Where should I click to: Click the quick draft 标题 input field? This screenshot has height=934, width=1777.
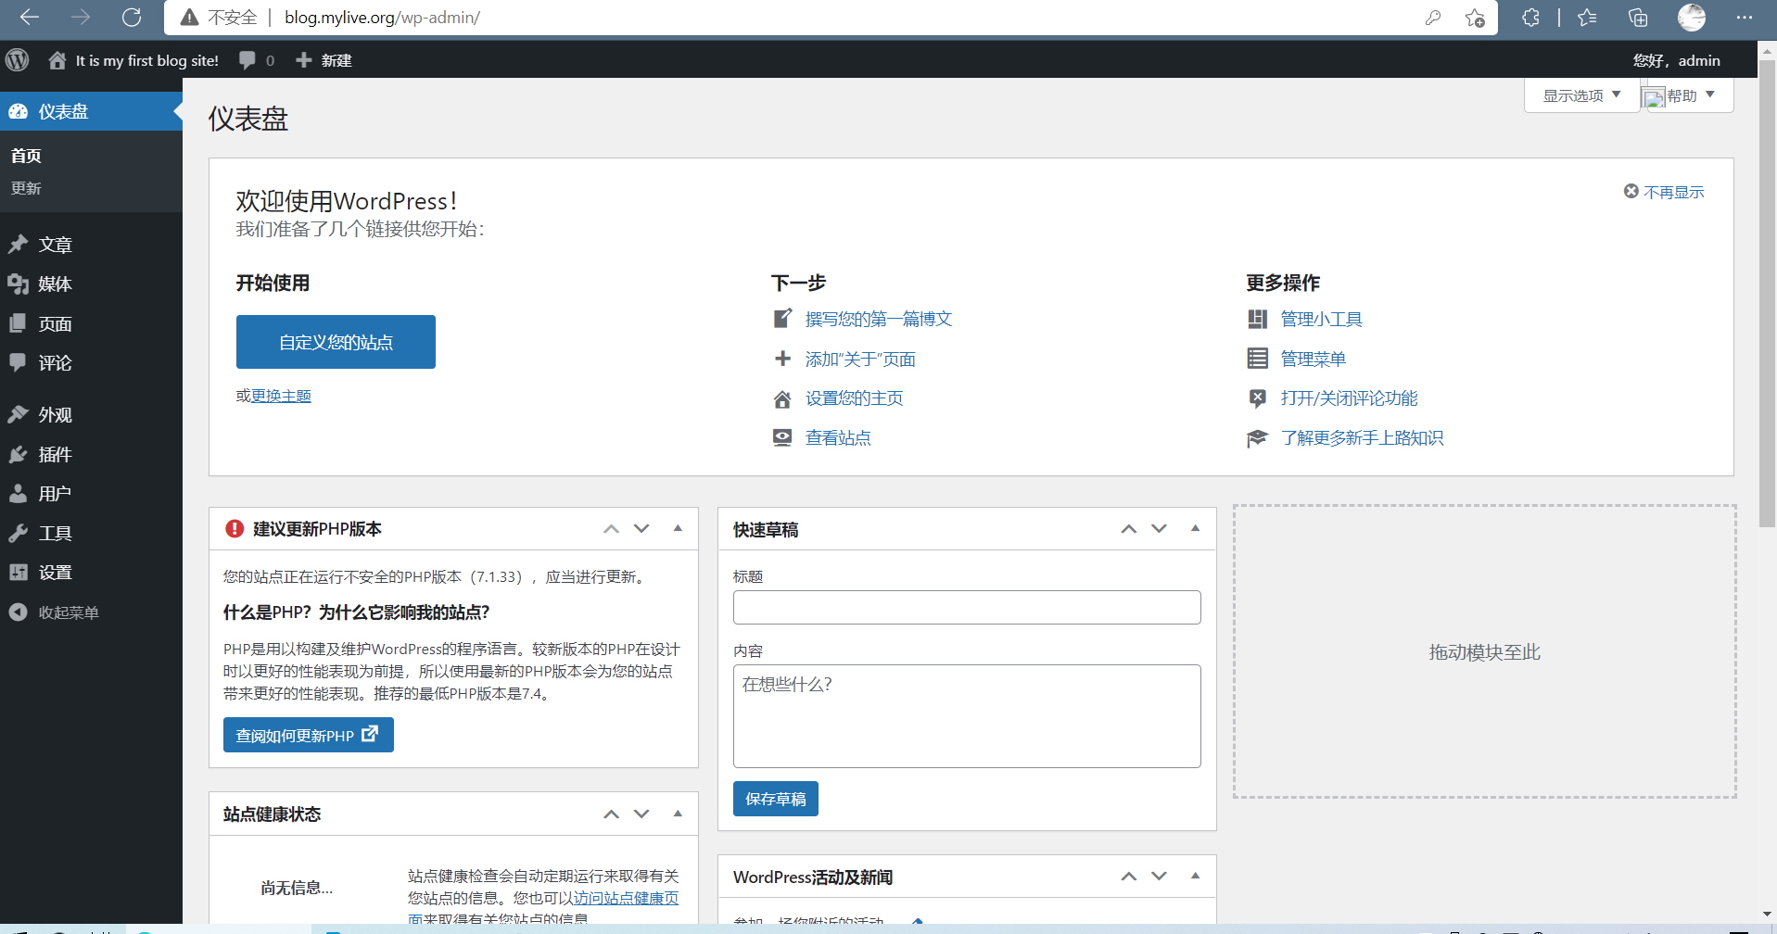point(967,608)
